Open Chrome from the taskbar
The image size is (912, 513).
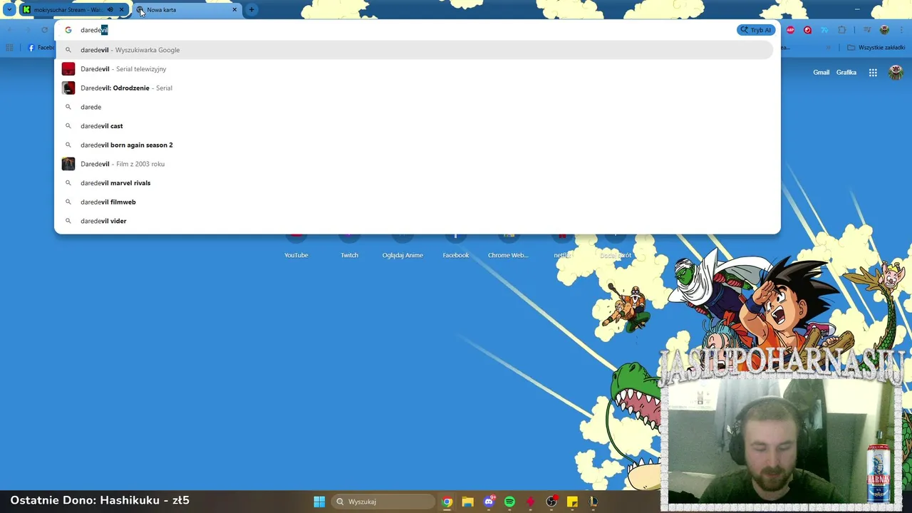point(447,502)
